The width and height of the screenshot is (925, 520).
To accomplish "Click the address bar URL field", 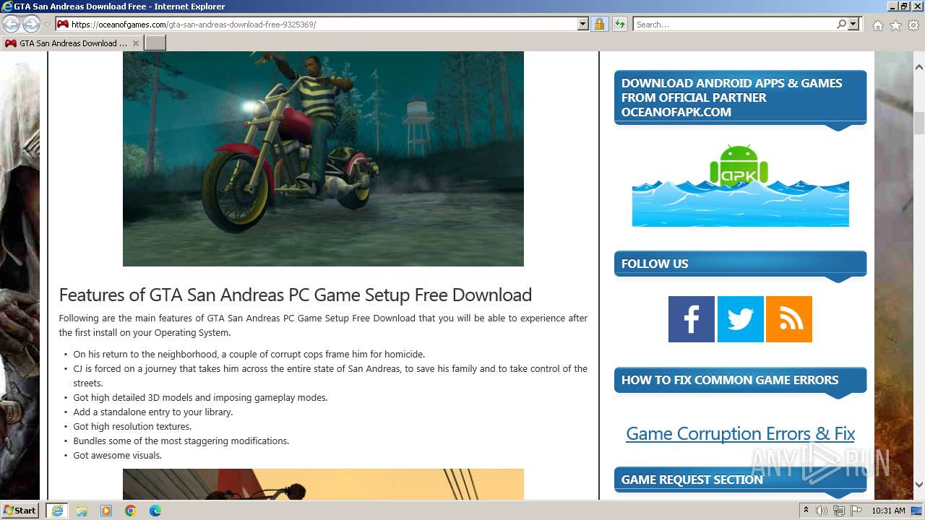I will (x=316, y=25).
